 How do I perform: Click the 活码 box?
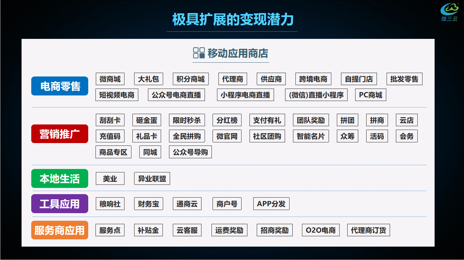(377, 136)
